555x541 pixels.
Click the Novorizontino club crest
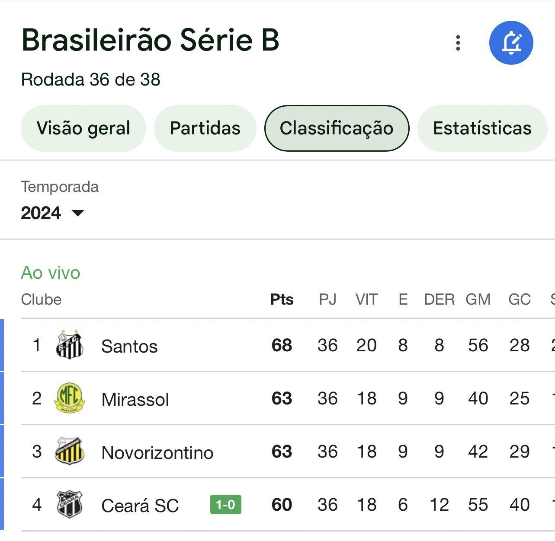point(70,451)
